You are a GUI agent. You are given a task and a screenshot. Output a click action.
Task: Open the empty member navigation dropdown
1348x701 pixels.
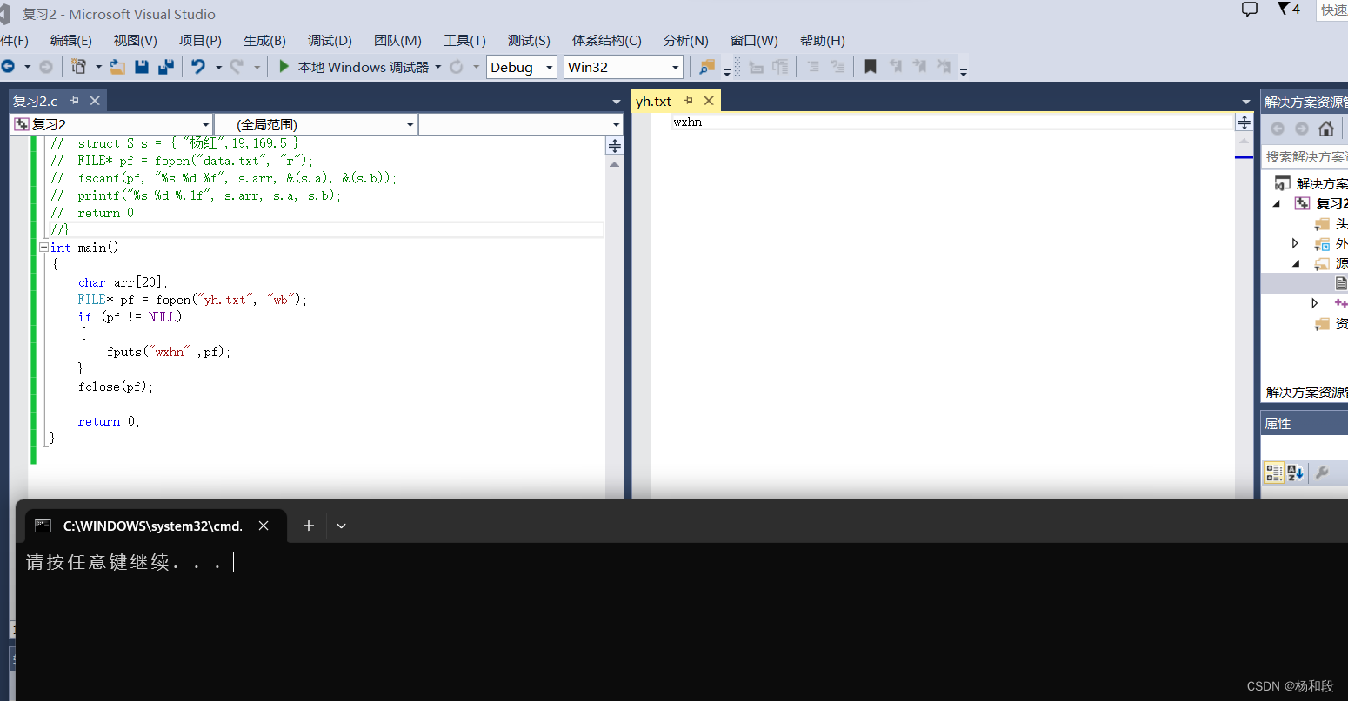520,125
